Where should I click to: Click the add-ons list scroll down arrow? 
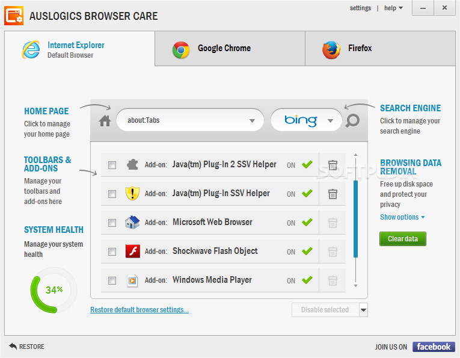355,286
